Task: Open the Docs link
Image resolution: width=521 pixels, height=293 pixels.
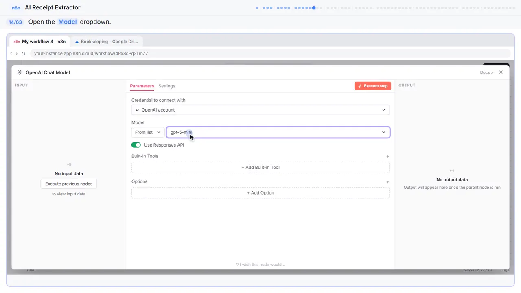Action: [x=487, y=72]
